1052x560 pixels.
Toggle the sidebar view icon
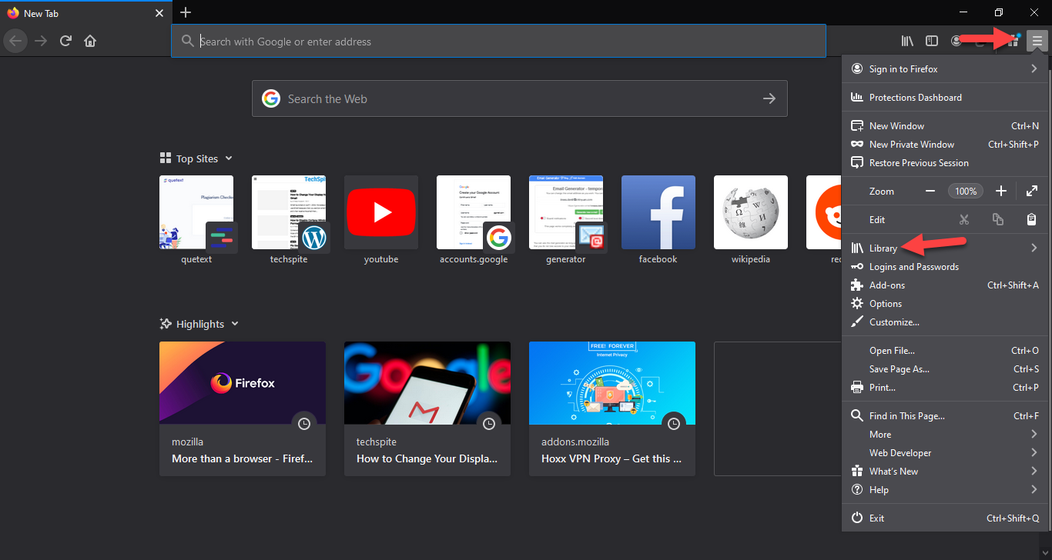tap(931, 41)
